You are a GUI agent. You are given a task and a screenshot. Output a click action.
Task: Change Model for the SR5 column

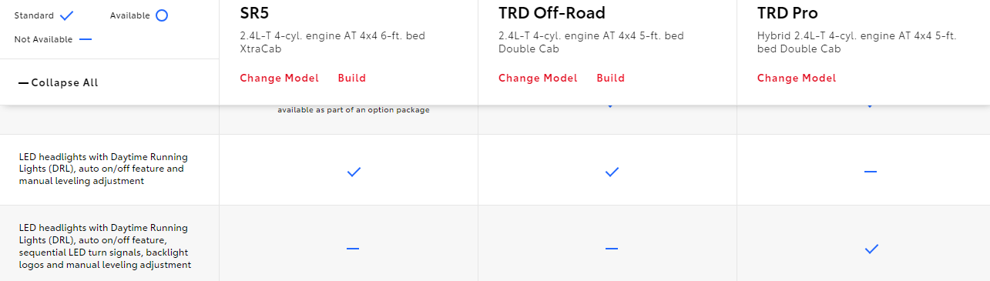279,78
